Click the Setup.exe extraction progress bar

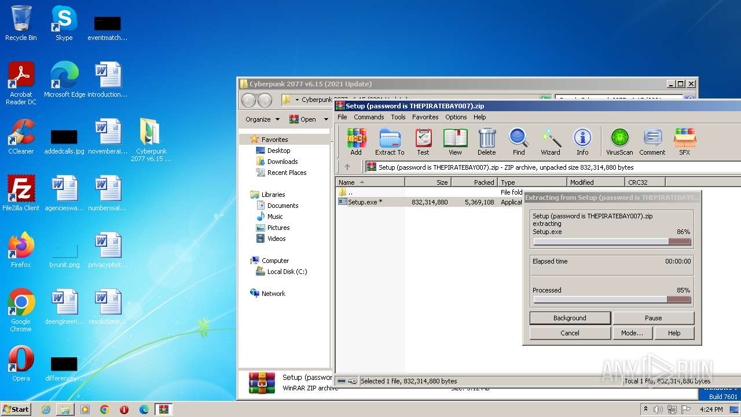(612, 242)
